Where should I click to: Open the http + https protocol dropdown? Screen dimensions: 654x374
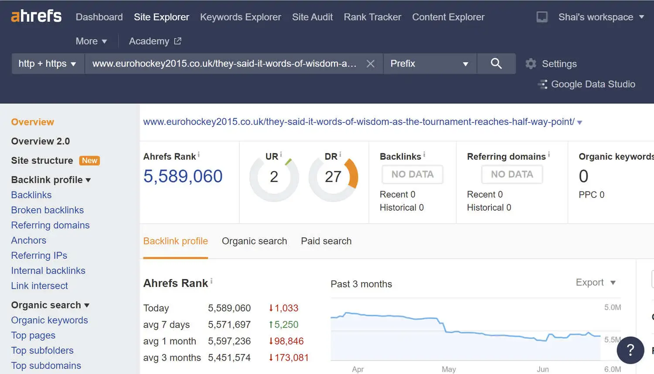pyautogui.click(x=48, y=64)
